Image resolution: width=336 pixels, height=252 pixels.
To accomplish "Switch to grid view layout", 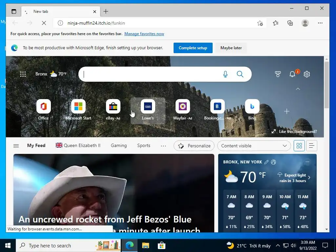I will 299,146.
